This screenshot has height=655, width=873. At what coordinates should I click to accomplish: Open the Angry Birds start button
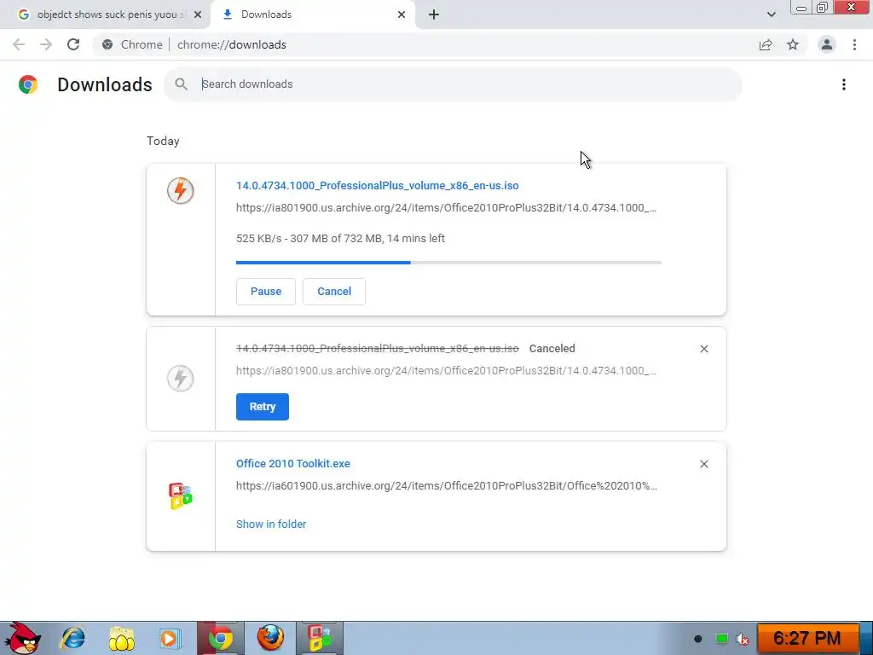[21, 638]
